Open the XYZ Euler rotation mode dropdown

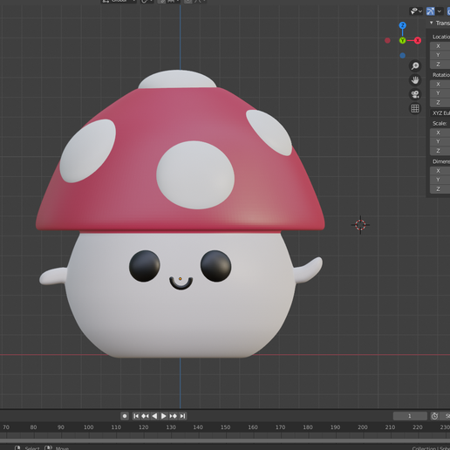click(x=440, y=113)
